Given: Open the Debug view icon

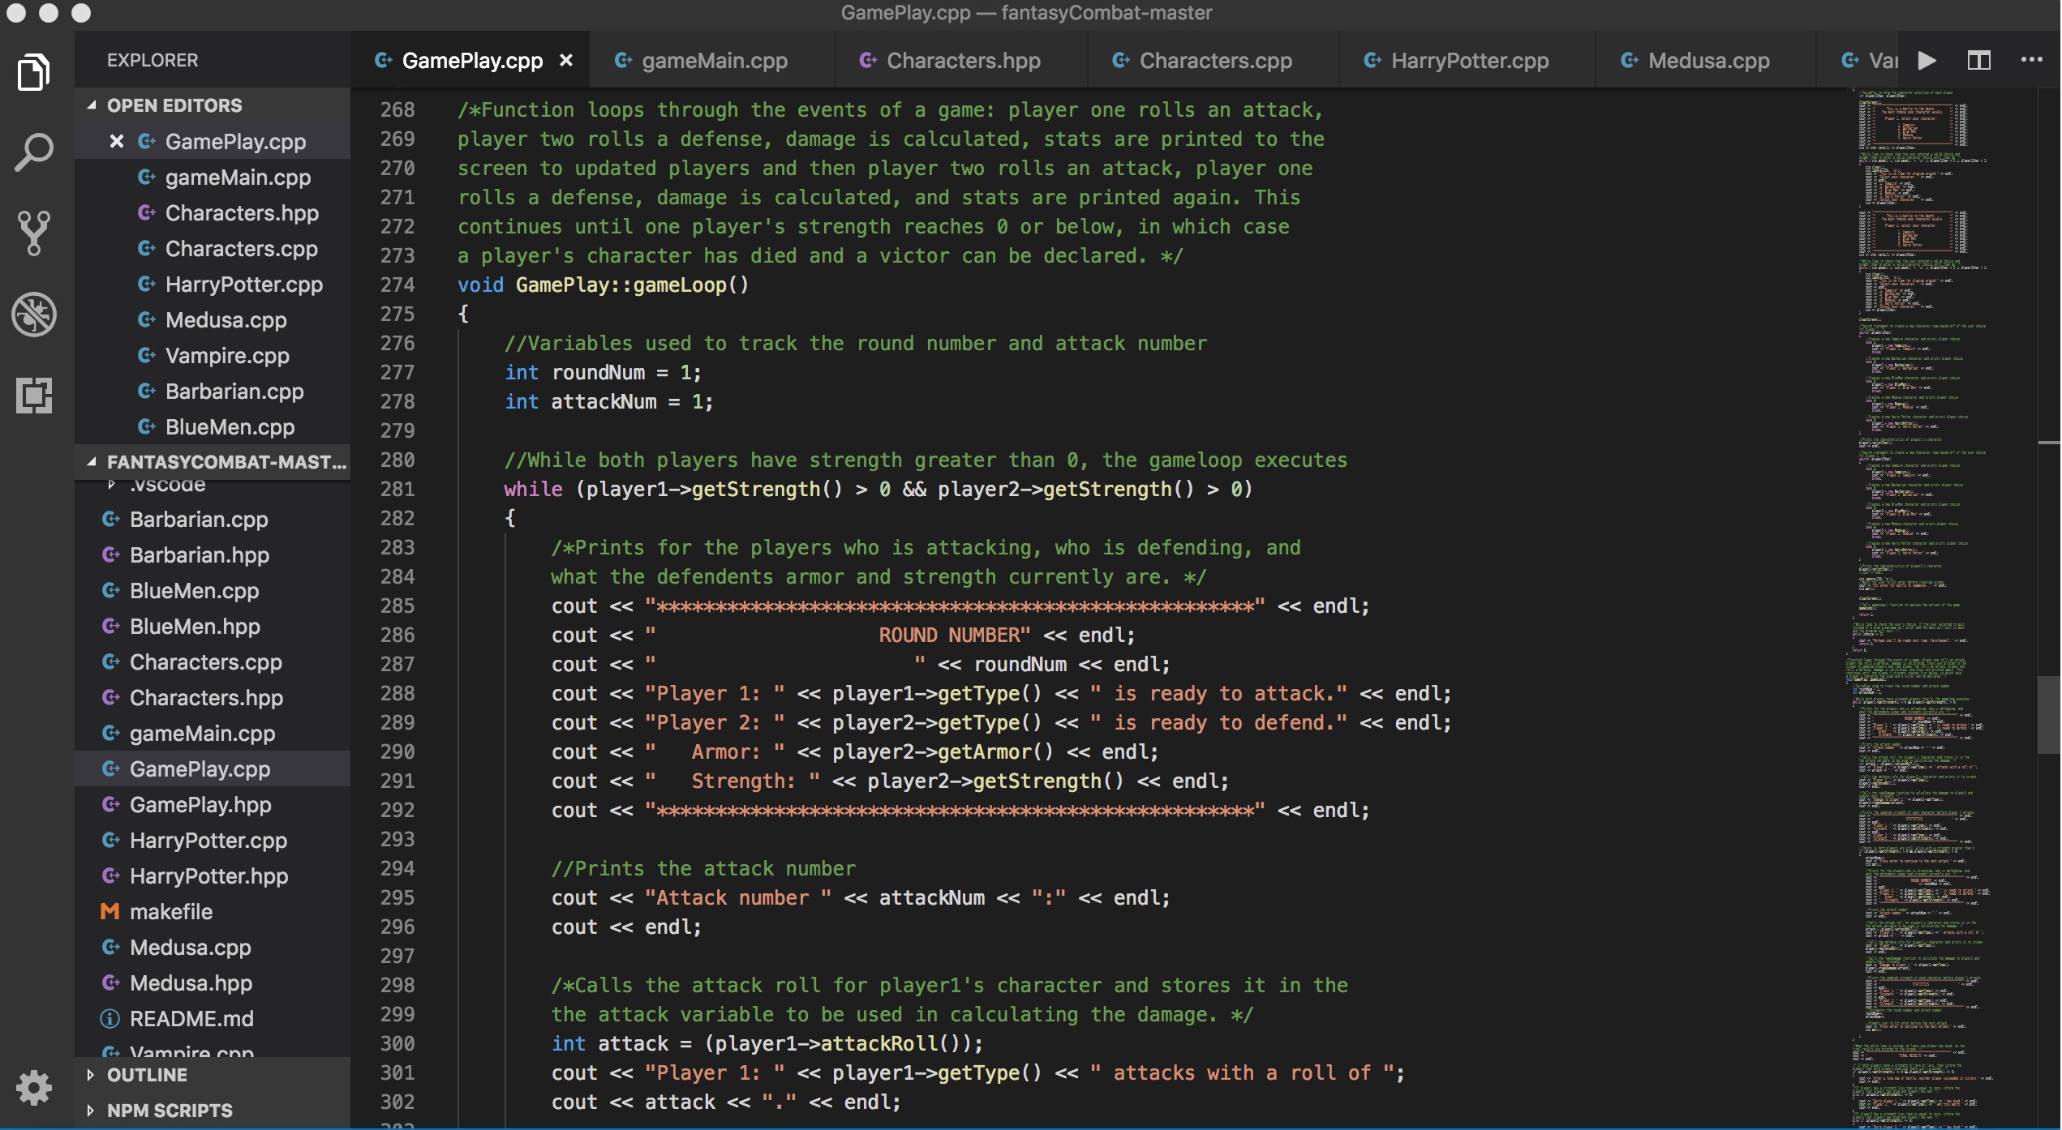Looking at the screenshot, I should coord(33,315).
